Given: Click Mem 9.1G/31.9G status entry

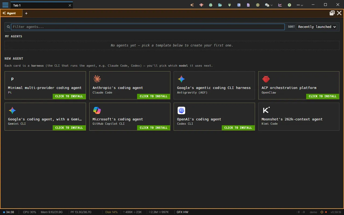Looking at the screenshot, I should [52, 212].
